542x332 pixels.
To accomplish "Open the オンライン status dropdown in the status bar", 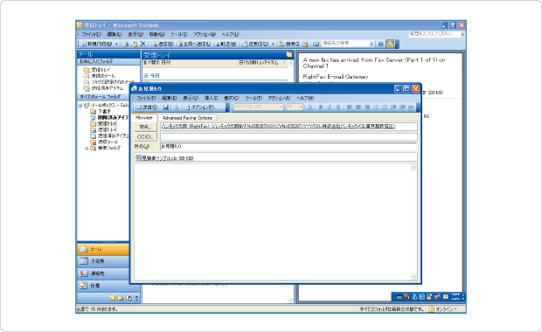I will pos(446,309).
